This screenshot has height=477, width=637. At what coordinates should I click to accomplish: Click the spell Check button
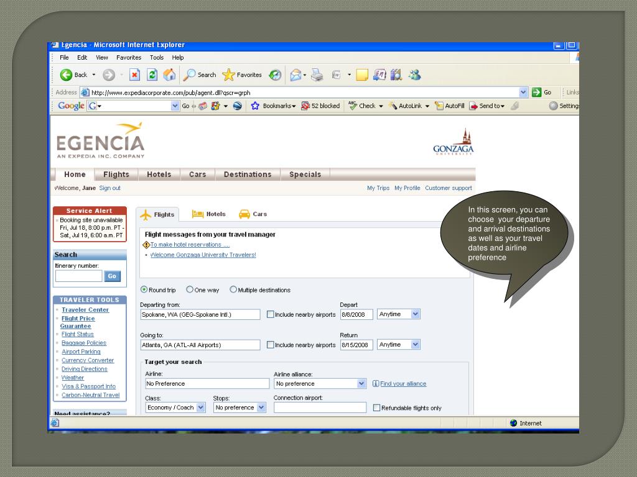coord(362,106)
